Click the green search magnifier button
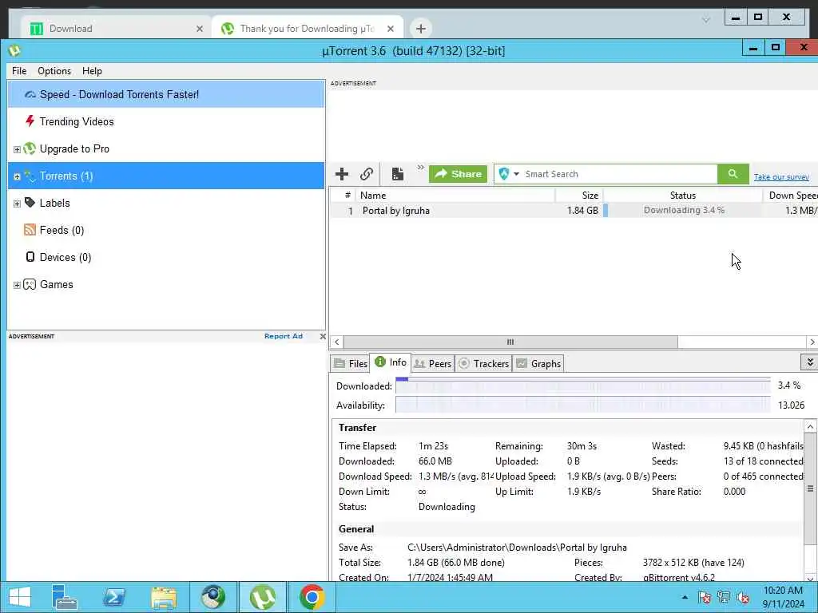Screen dimensions: 818x613 tap(733, 174)
